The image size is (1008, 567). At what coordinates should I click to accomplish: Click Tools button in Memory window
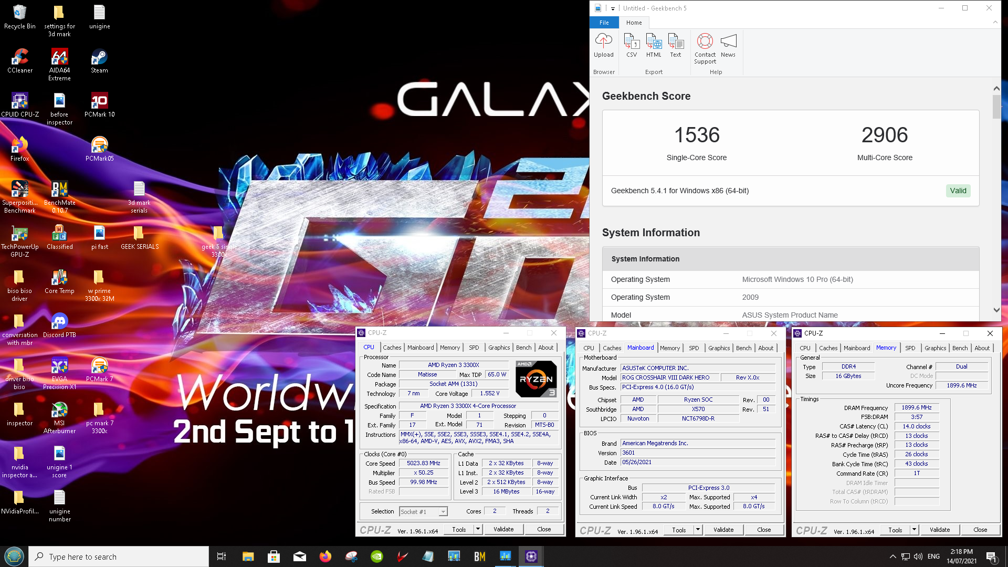[x=895, y=530]
